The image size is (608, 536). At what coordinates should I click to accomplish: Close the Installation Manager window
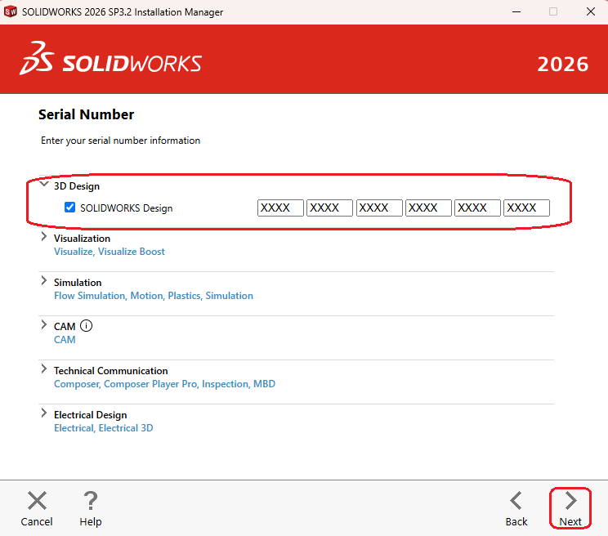[591, 11]
